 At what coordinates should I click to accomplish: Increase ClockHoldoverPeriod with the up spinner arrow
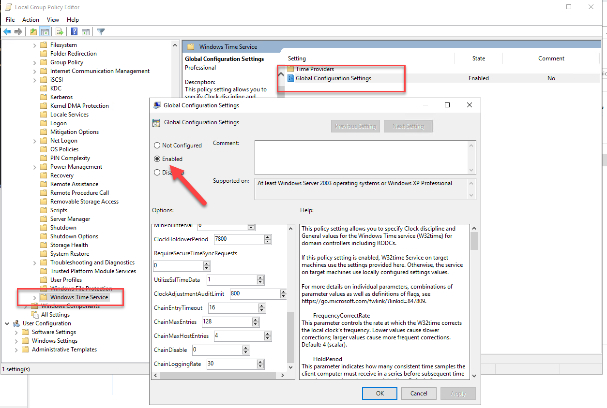point(268,237)
